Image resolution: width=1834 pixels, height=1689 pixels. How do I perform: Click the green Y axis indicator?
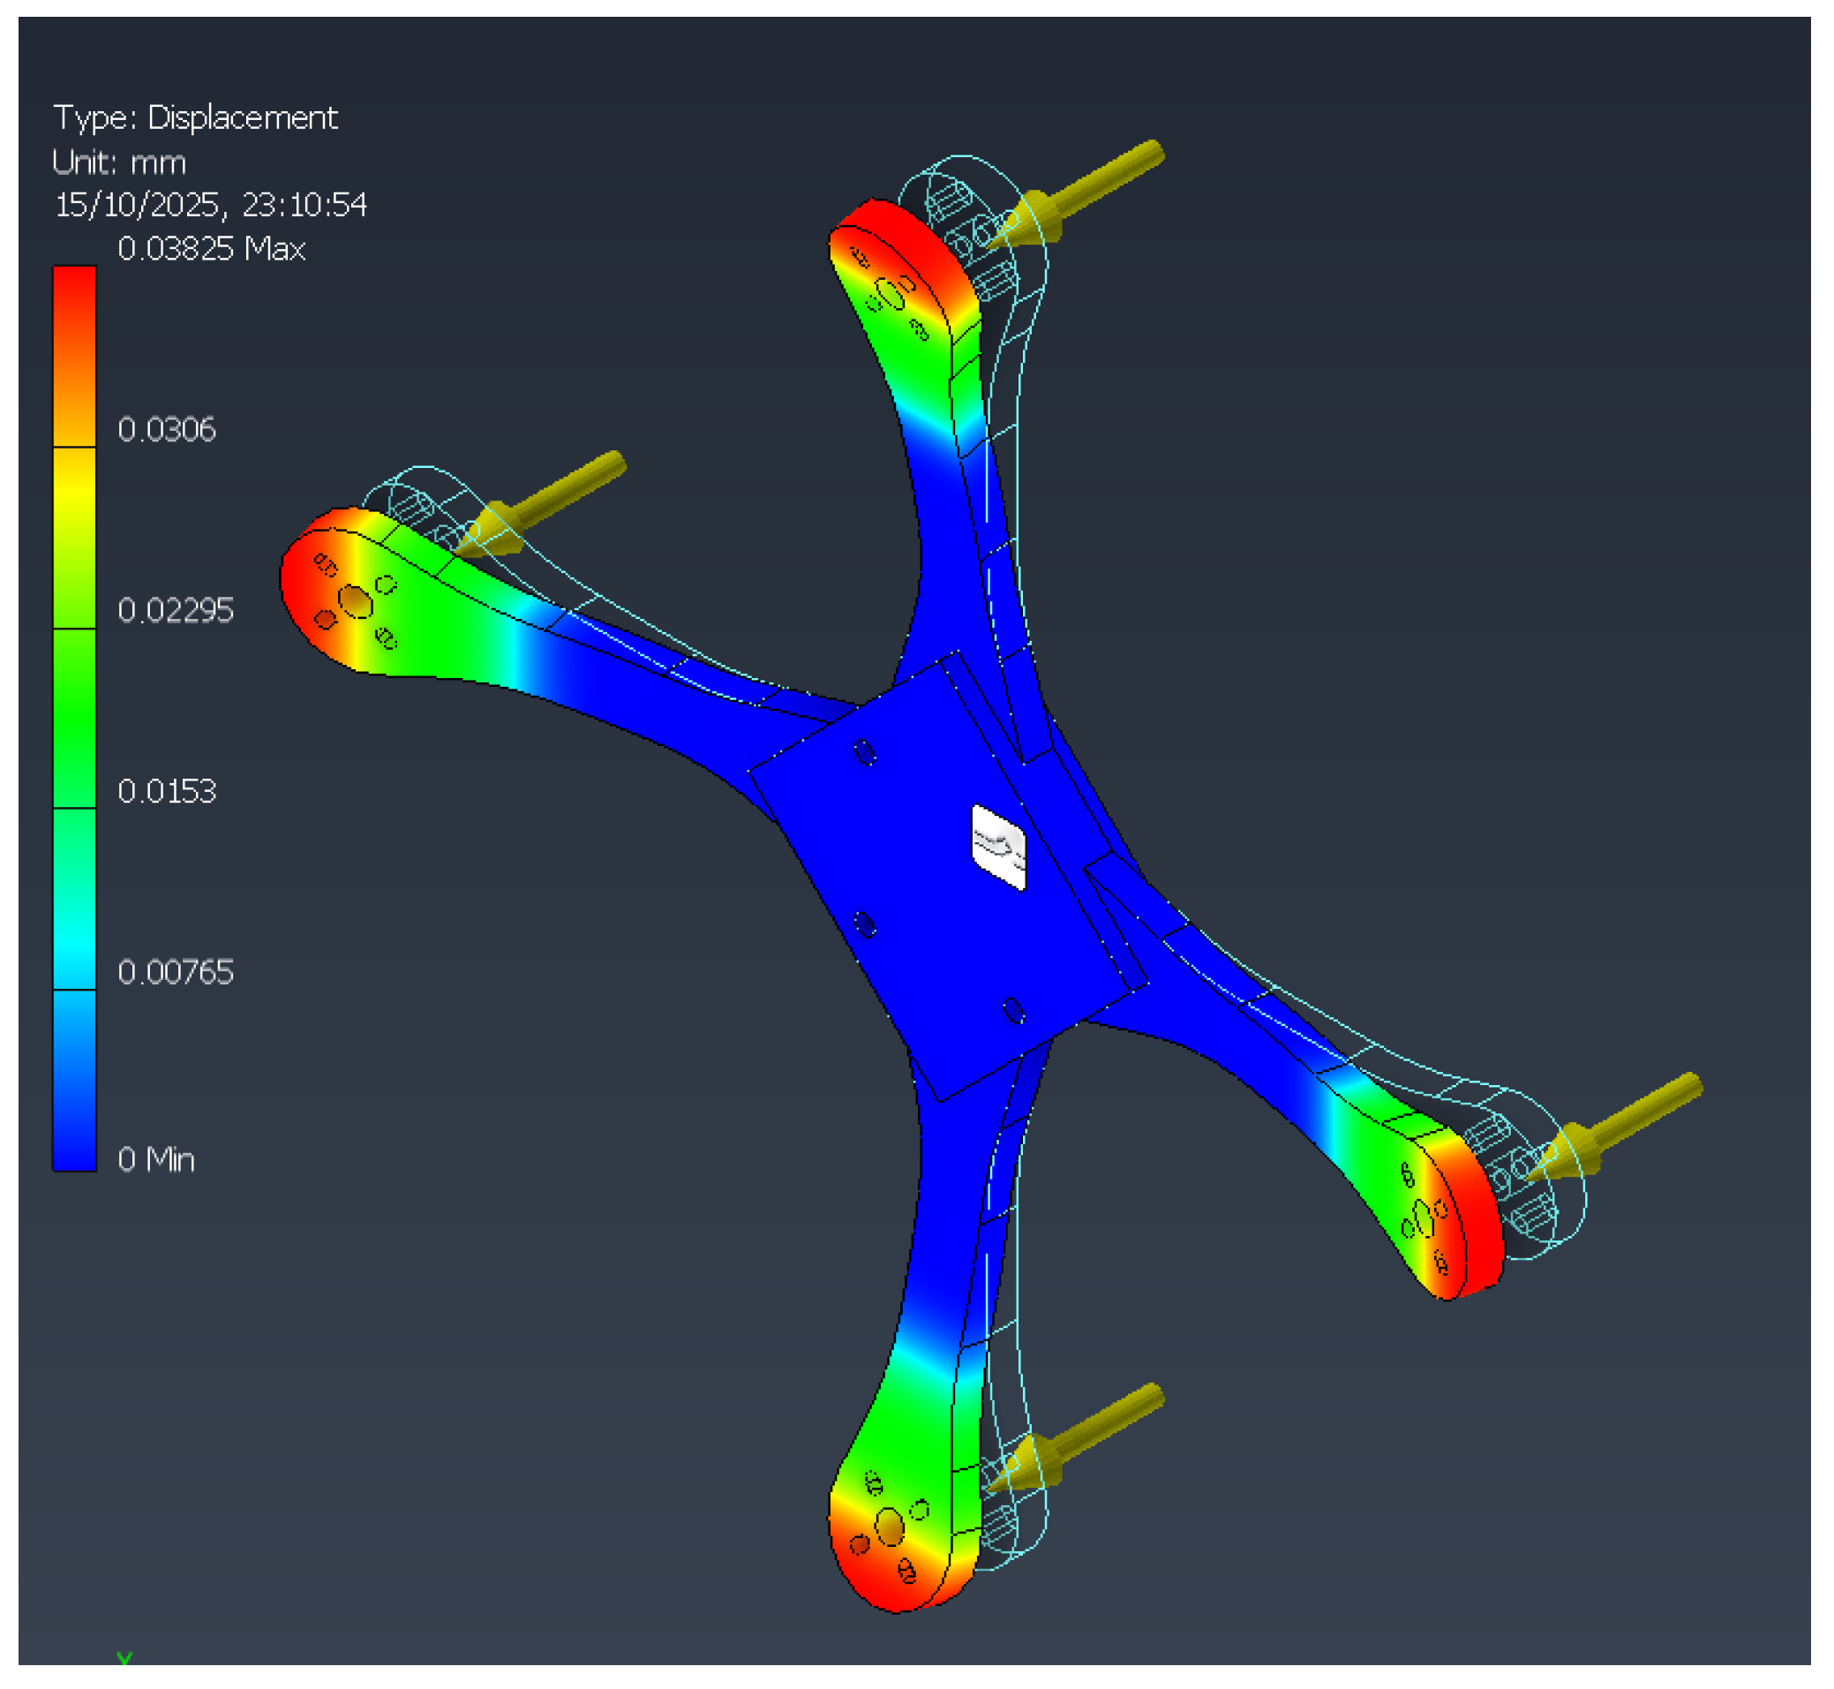[125, 1661]
